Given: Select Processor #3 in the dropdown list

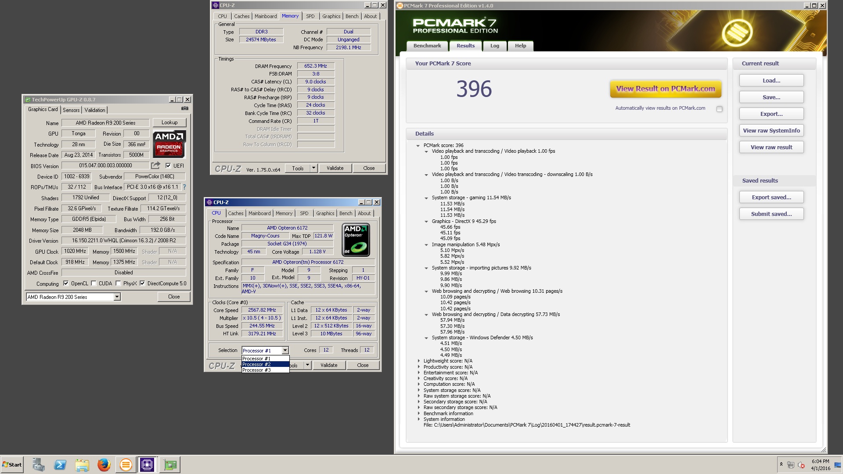Looking at the screenshot, I should (265, 370).
